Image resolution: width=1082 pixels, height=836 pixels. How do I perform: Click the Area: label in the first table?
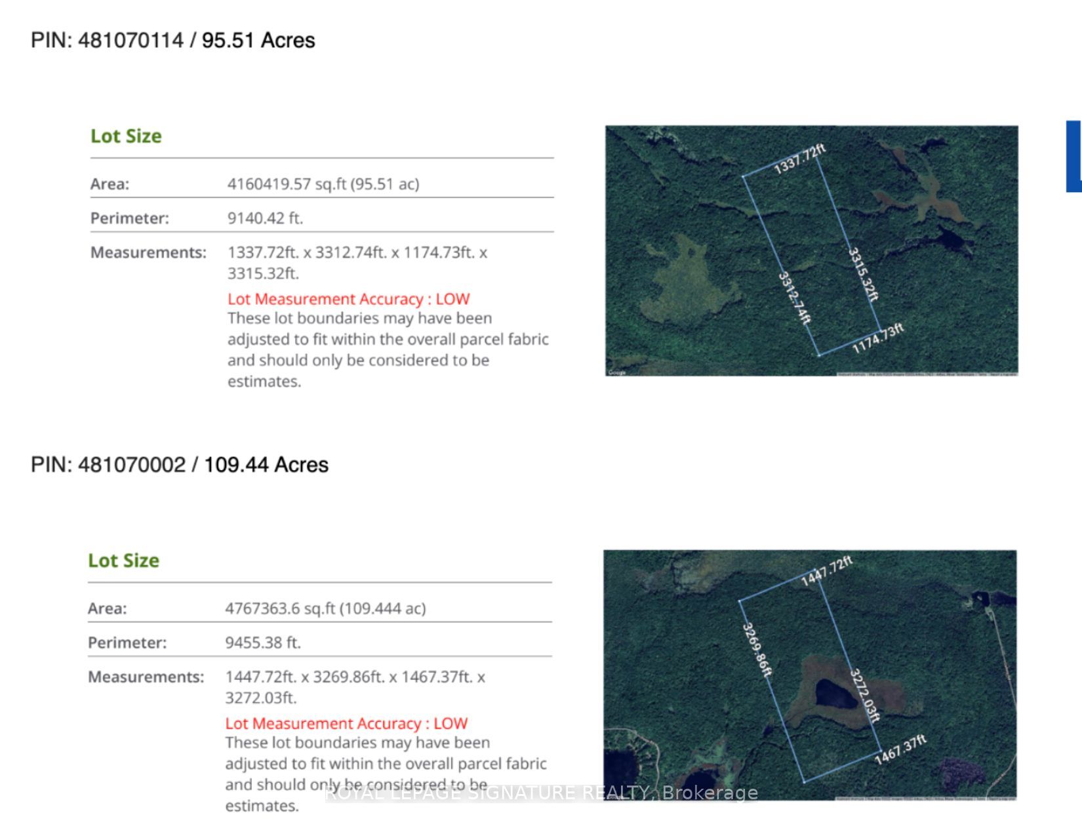coord(110,184)
